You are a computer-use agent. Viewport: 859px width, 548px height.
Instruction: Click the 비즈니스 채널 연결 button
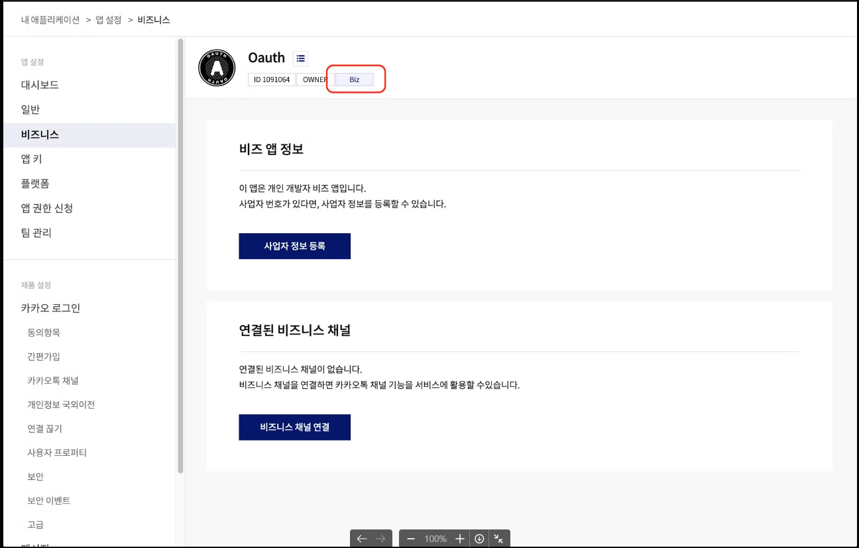point(294,427)
